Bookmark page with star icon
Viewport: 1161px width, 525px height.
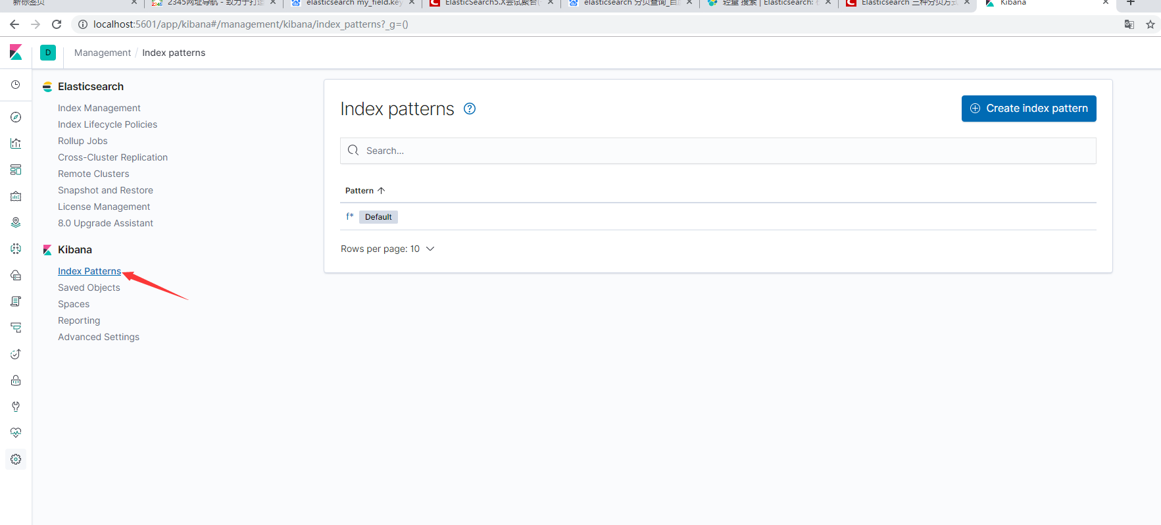click(x=1150, y=24)
